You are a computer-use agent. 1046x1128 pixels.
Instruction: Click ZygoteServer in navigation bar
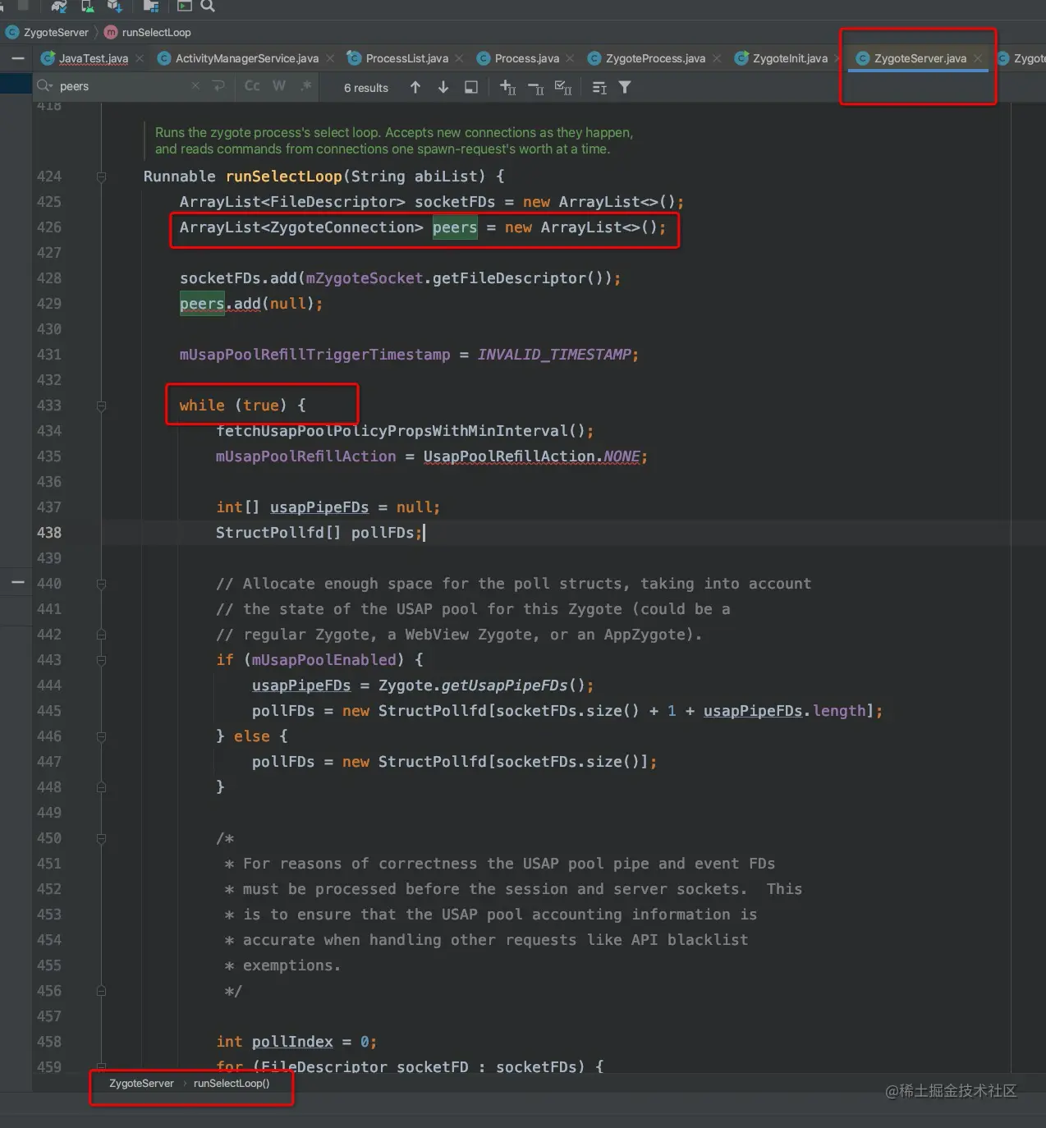(x=56, y=33)
